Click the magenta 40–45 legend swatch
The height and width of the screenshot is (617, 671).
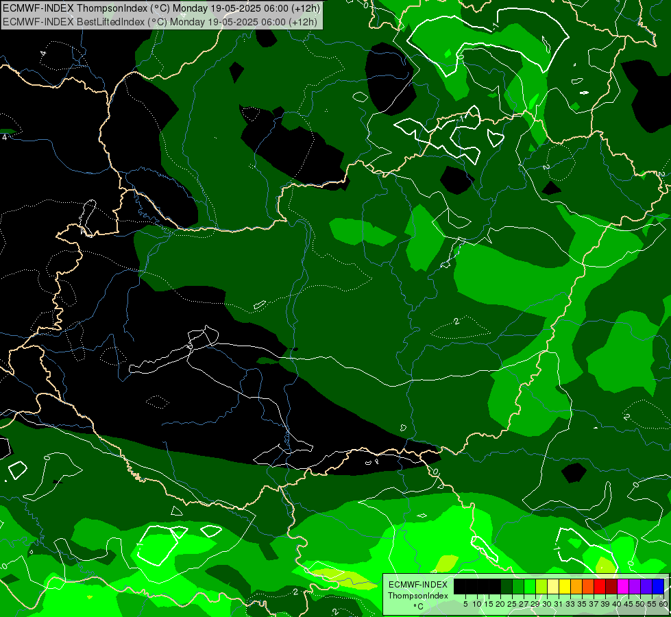pyautogui.click(x=623, y=587)
